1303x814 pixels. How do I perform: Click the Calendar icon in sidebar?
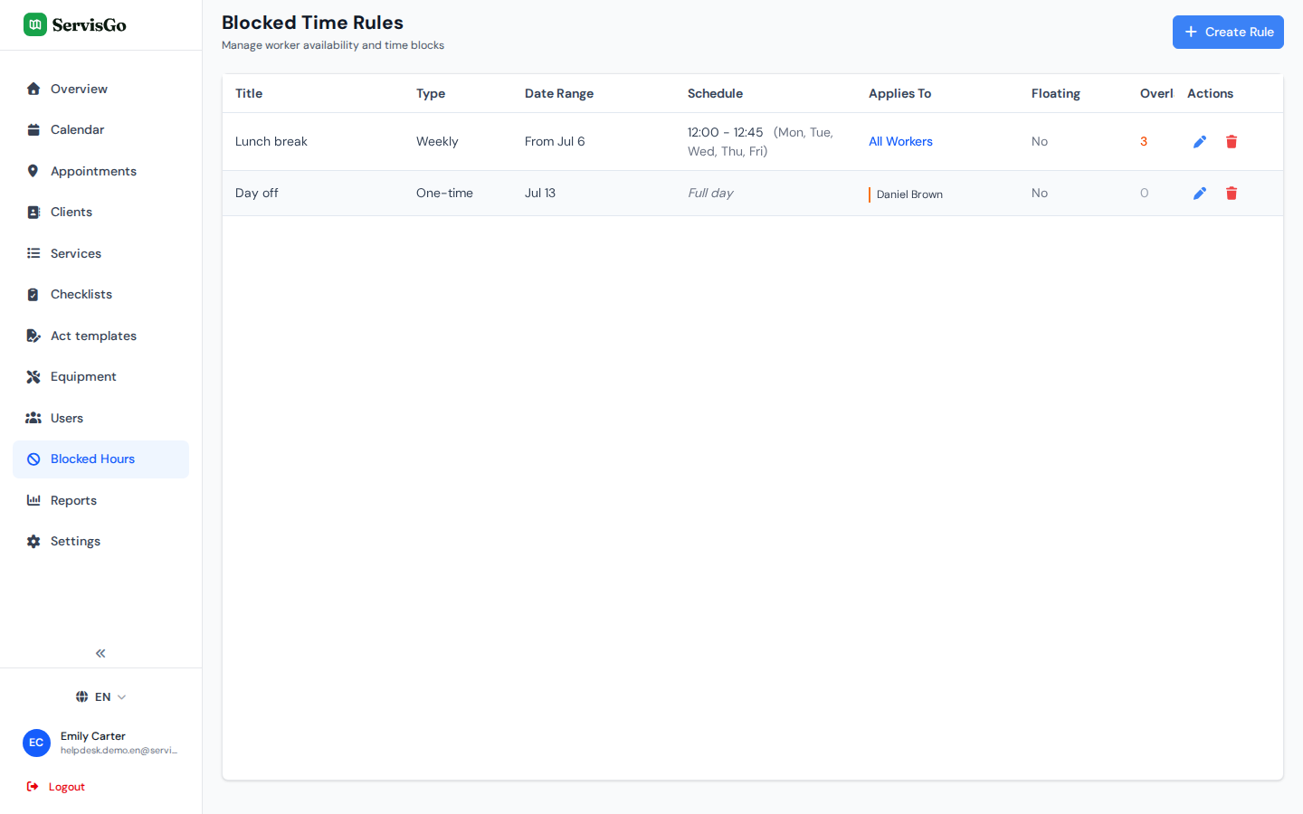(x=33, y=129)
